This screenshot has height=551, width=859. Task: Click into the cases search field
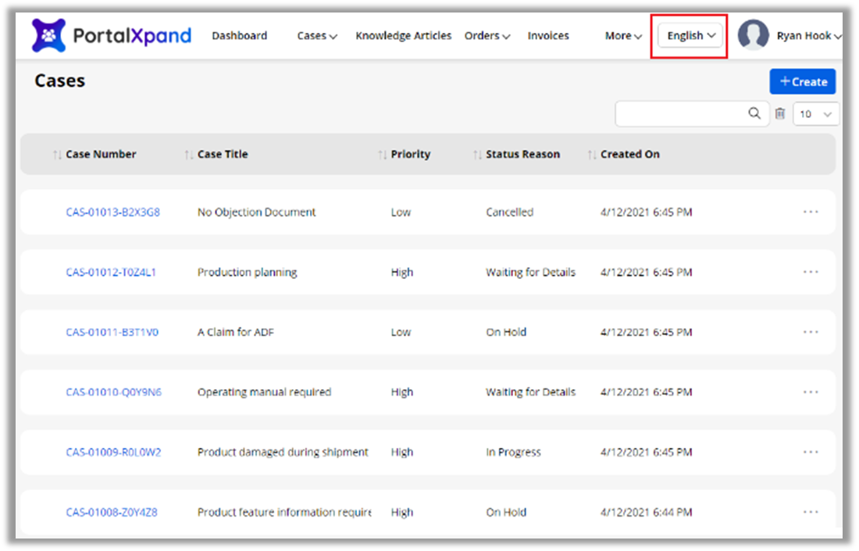point(679,114)
